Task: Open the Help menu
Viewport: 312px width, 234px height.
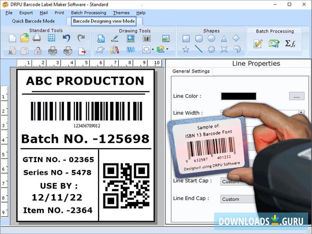Action: (x=141, y=13)
